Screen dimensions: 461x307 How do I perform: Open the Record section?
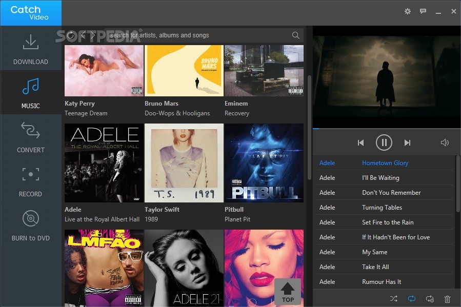pos(31,180)
